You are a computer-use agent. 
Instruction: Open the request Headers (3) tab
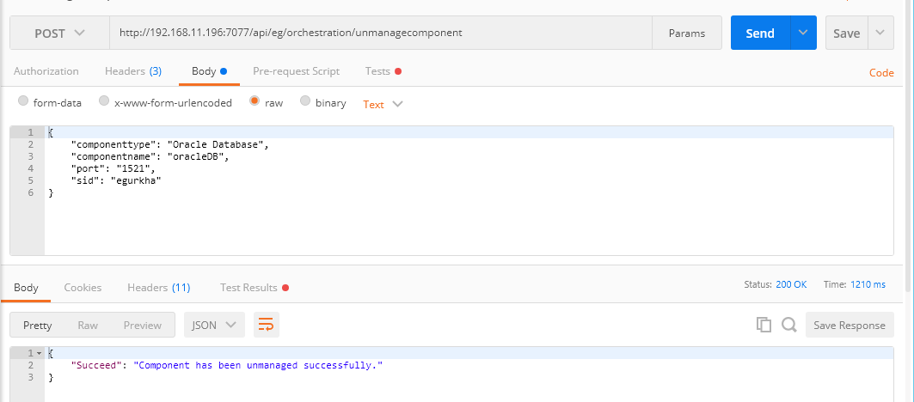pyautogui.click(x=133, y=71)
